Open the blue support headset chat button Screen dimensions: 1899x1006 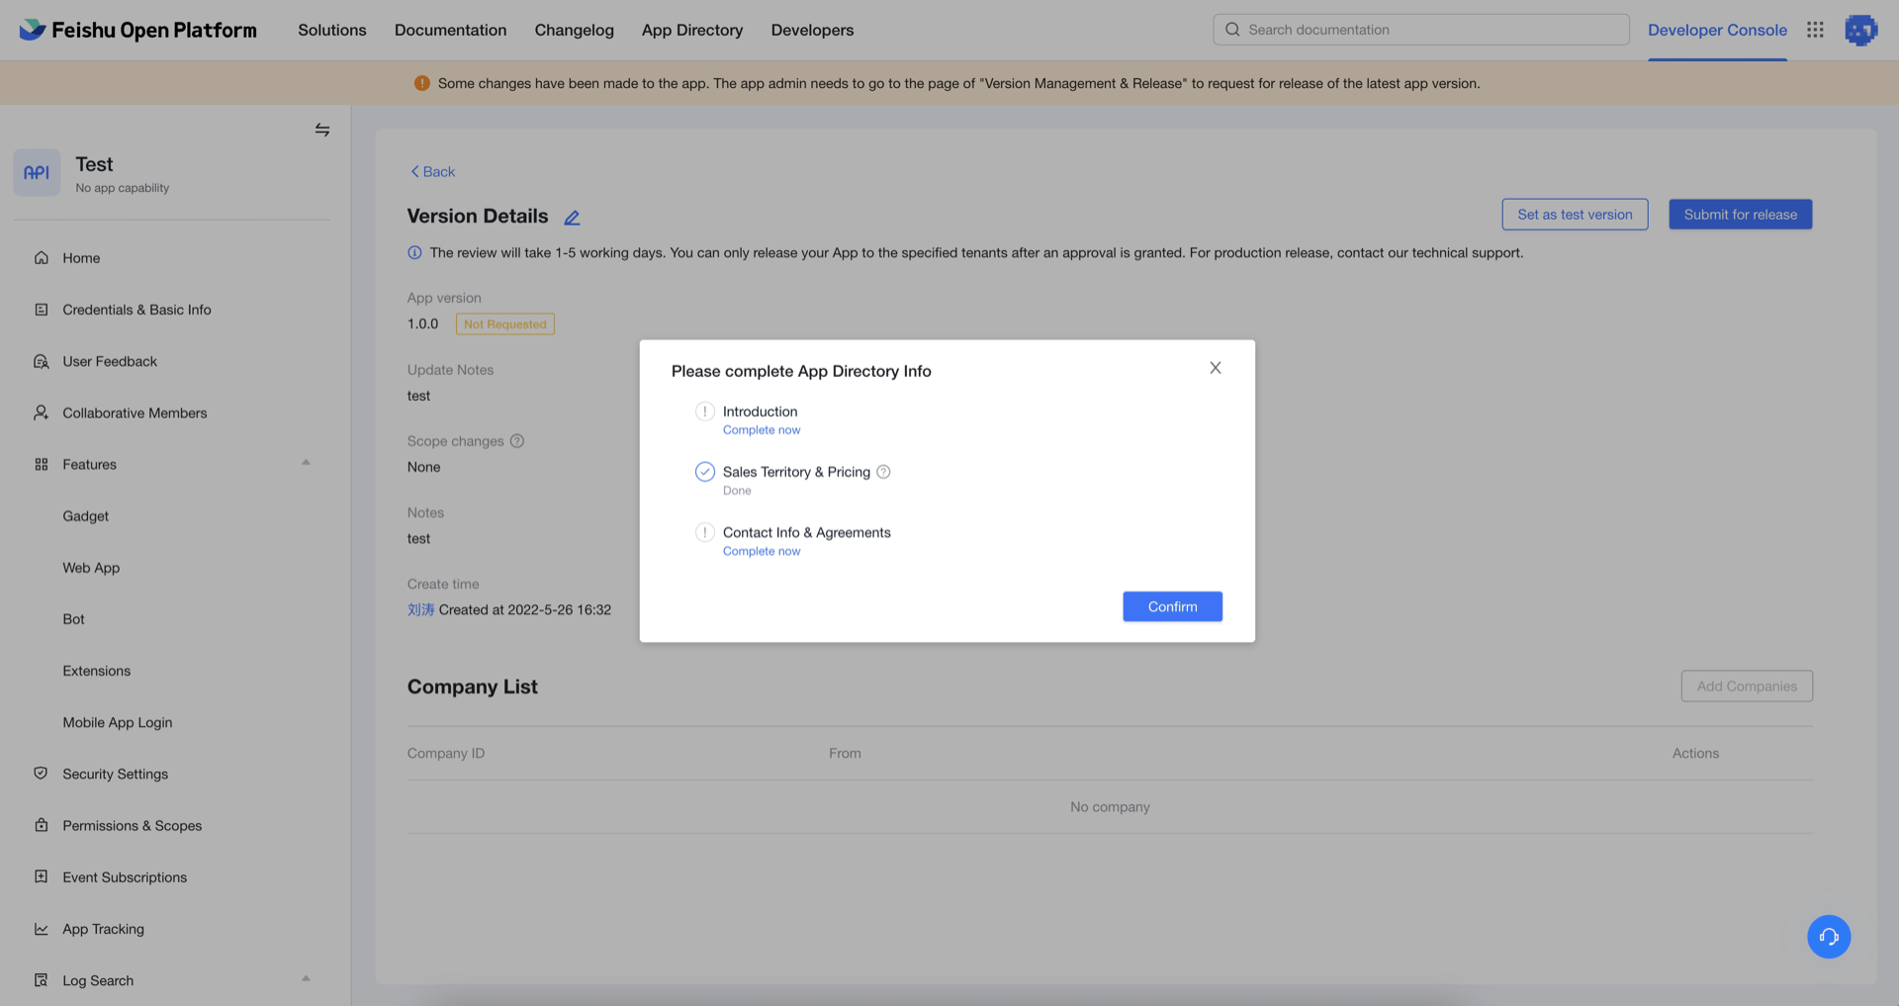(x=1828, y=936)
